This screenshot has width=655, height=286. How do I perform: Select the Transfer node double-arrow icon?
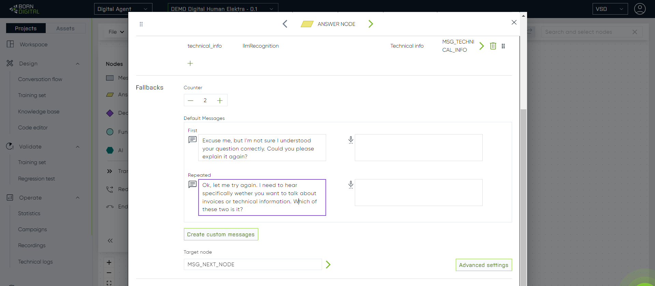[110, 171]
